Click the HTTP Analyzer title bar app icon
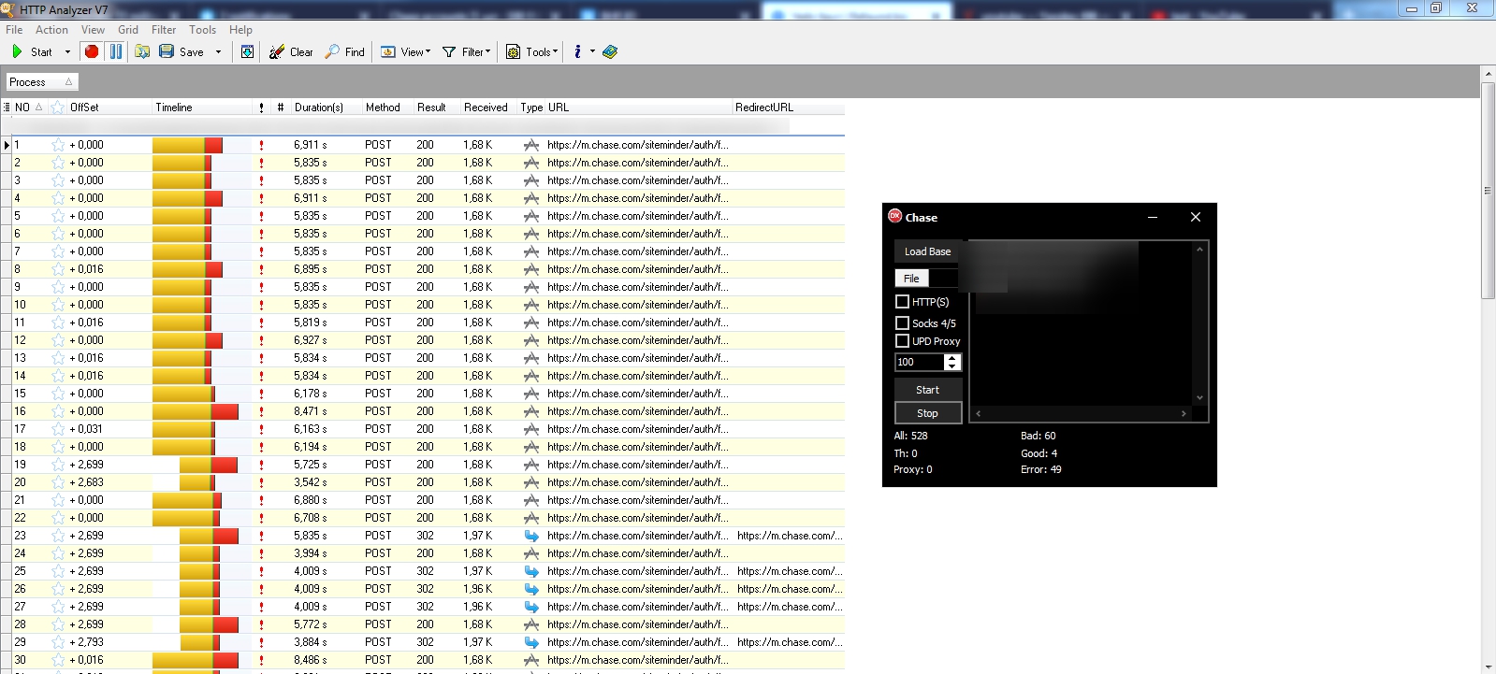The width and height of the screenshot is (1496, 674). pyautogui.click(x=7, y=9)
